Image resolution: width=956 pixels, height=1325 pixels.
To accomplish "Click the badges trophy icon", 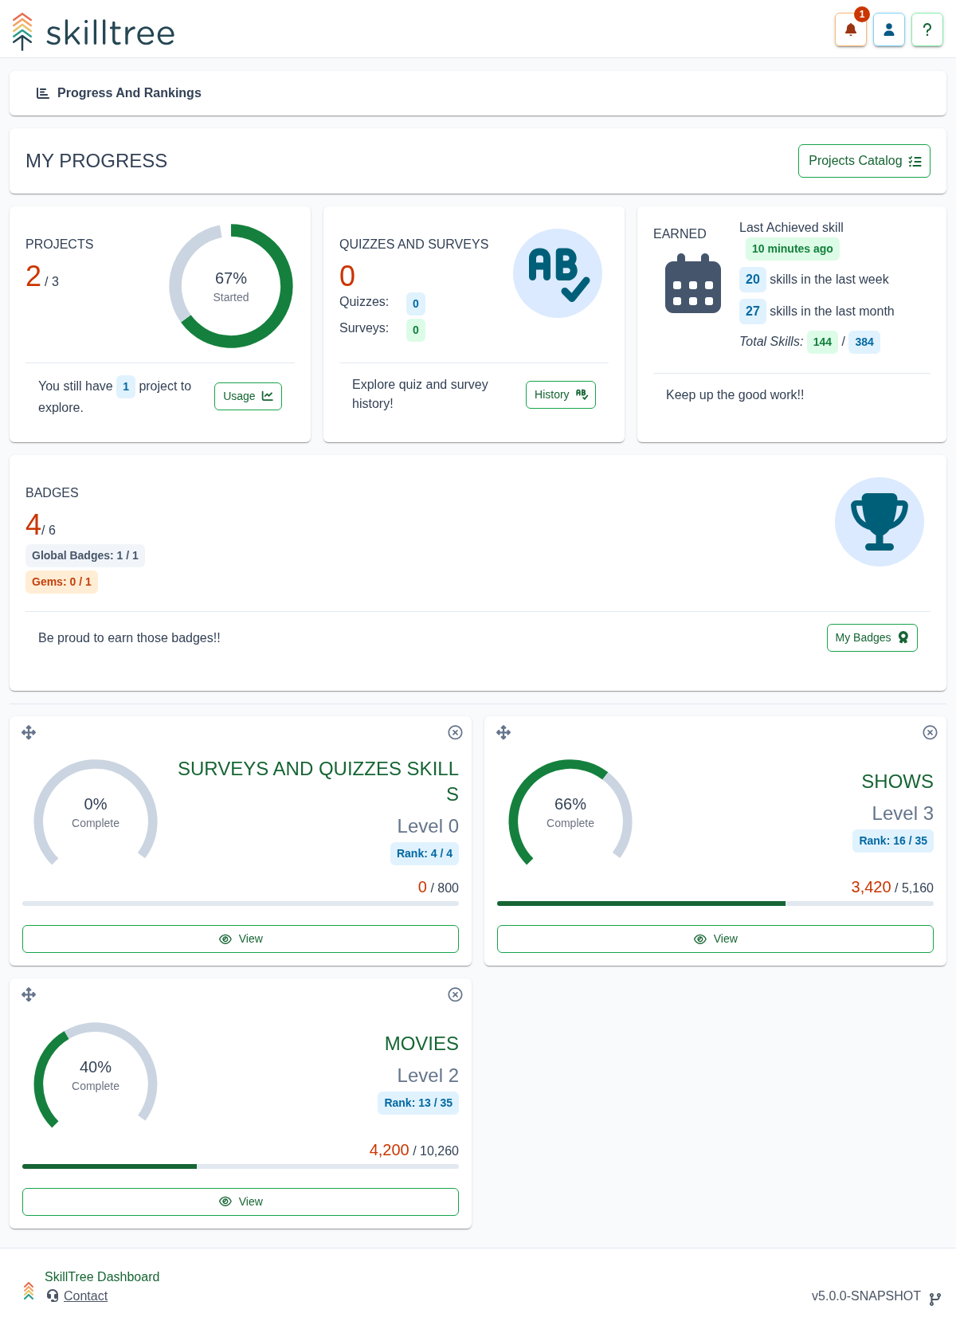I will point(880,522).
